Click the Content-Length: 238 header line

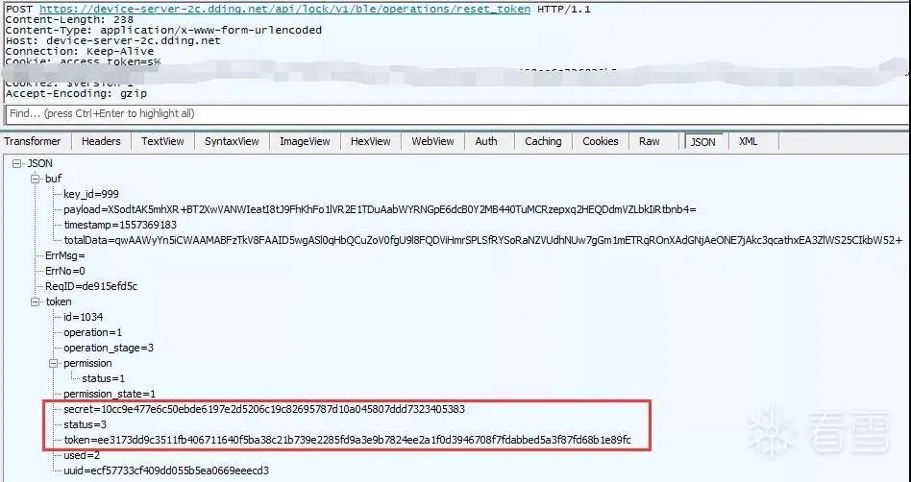(x=70, y=20)
